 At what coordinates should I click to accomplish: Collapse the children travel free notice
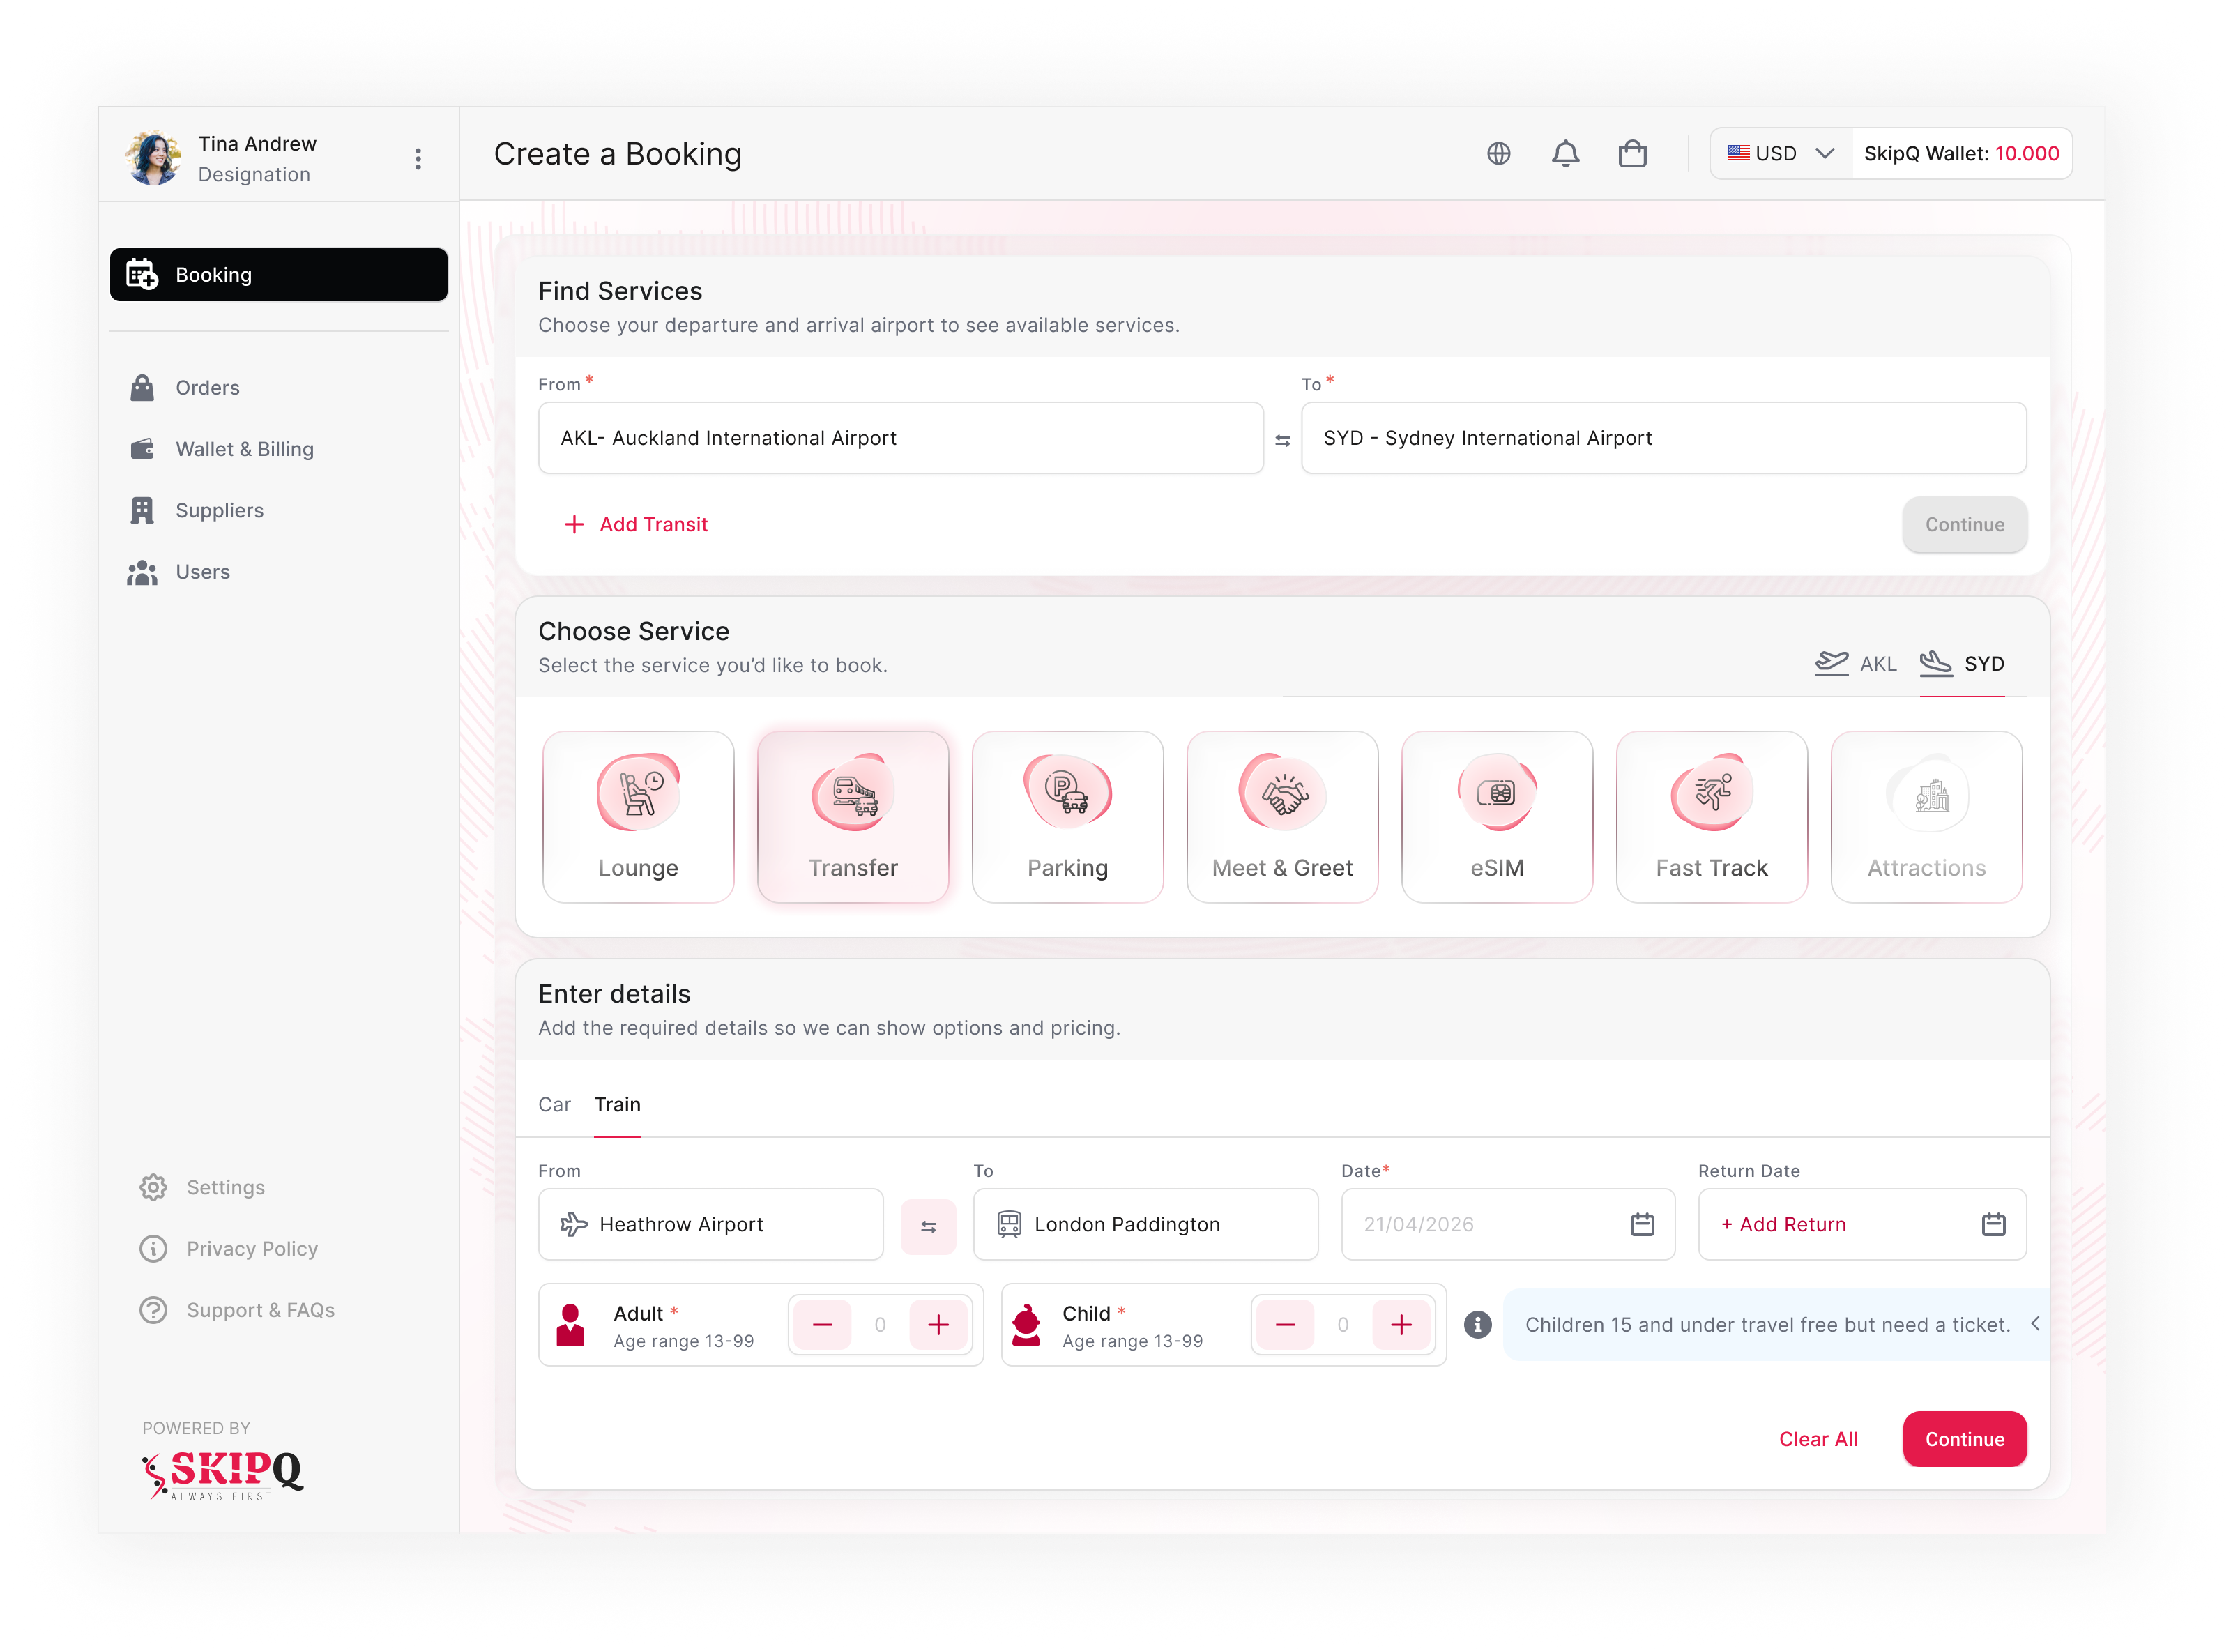click(x=2035, y=1324)
